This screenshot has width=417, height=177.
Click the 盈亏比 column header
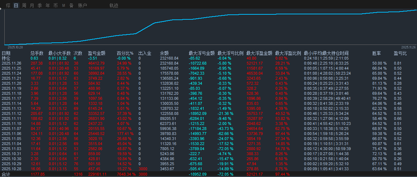click(x=400, y=53)
